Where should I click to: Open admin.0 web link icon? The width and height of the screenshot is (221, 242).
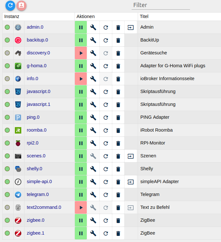(130, 27)
